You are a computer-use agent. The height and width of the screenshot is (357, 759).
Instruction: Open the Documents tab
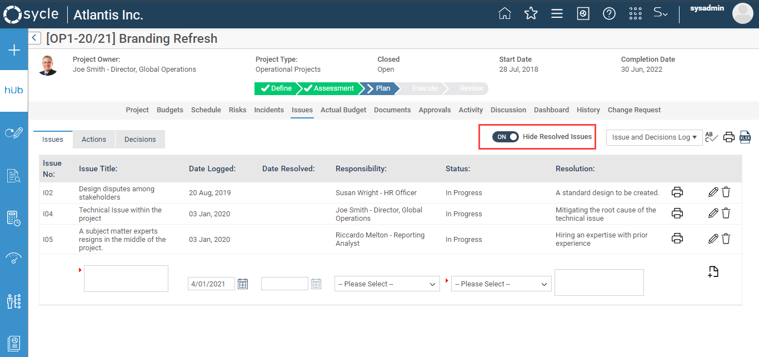tap(392, 110)
